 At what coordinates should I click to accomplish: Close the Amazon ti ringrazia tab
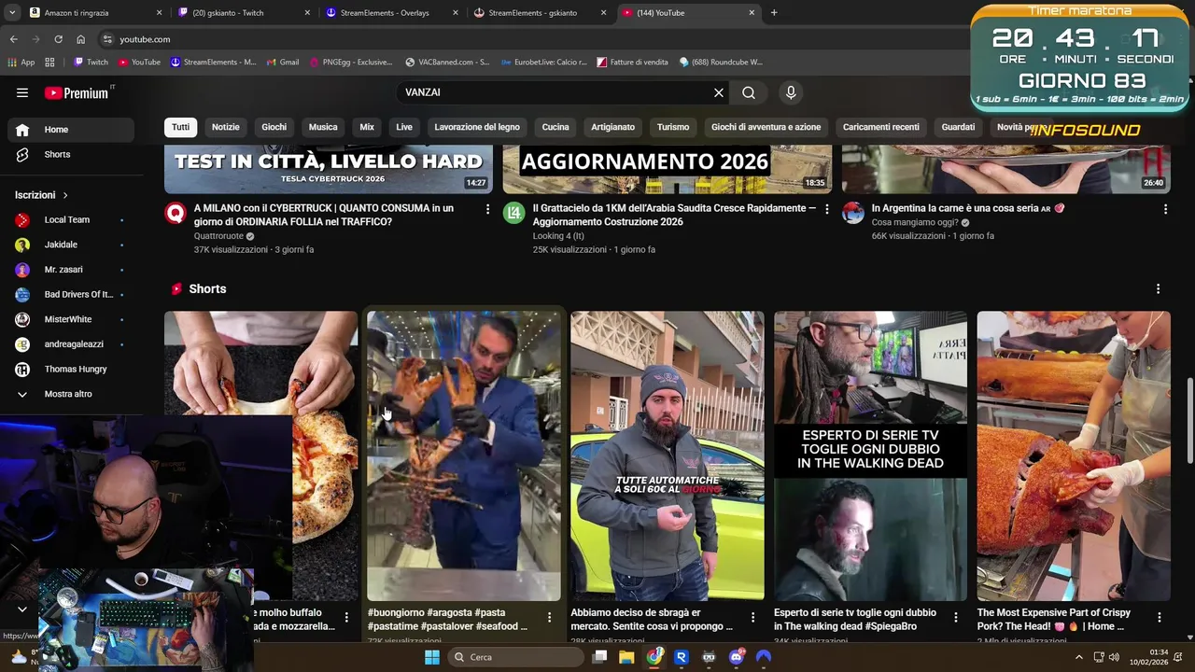point(159,13)
